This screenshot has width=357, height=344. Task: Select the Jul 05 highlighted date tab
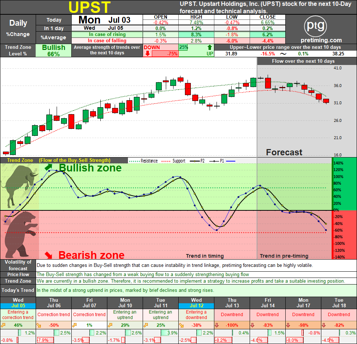(18, 305)
